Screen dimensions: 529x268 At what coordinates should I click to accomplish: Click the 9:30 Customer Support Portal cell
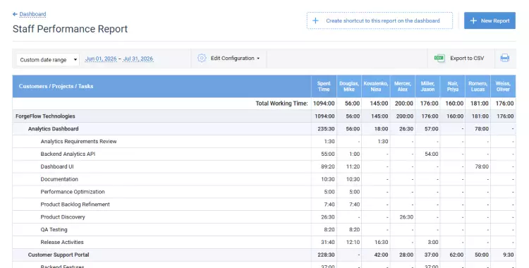click(508, 255)
